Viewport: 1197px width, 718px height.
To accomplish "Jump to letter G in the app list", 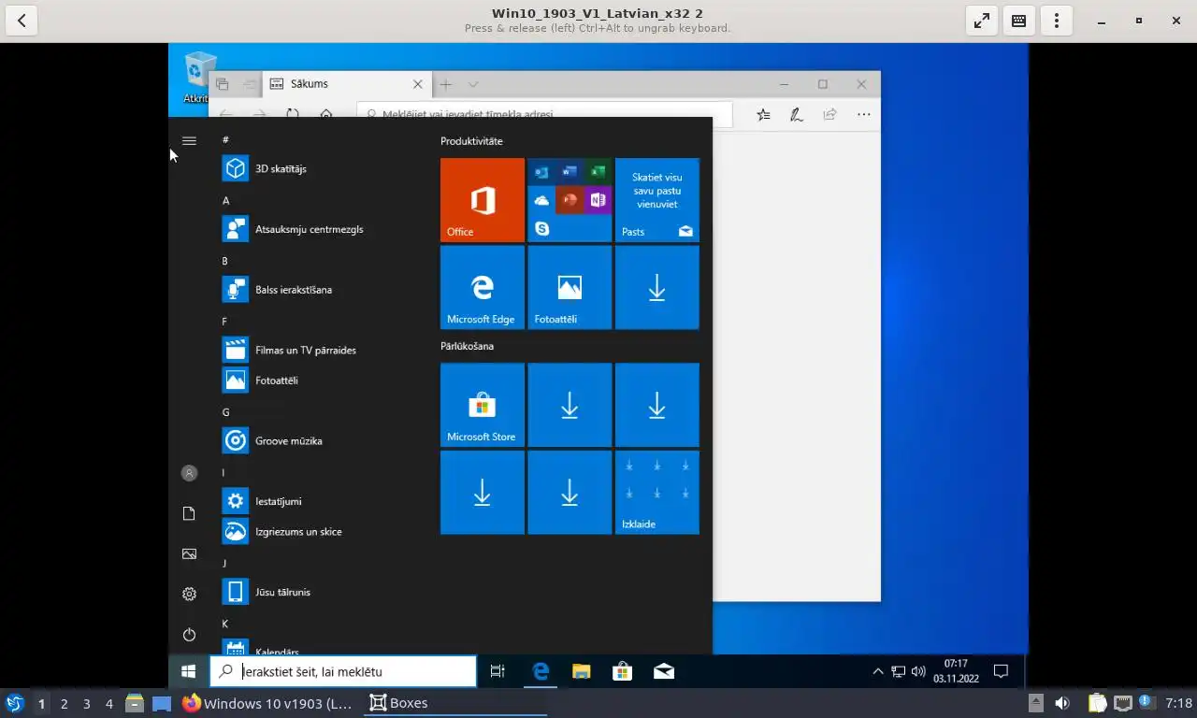I will click(x=225, y=411).
